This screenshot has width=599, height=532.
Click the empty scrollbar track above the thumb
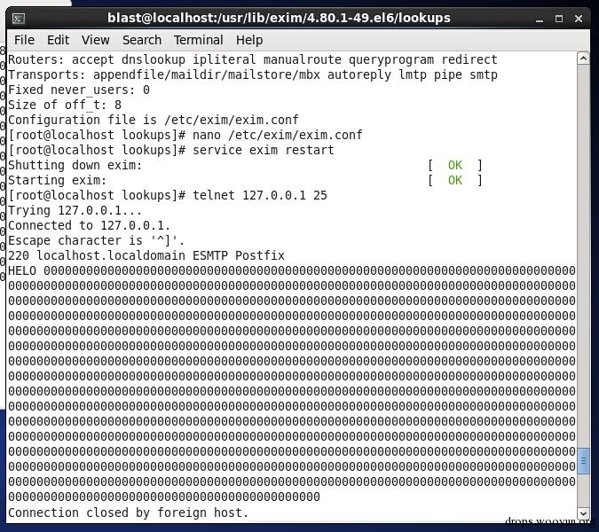tap(583, 255)
